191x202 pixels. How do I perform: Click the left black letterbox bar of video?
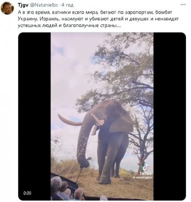[34, 116]
